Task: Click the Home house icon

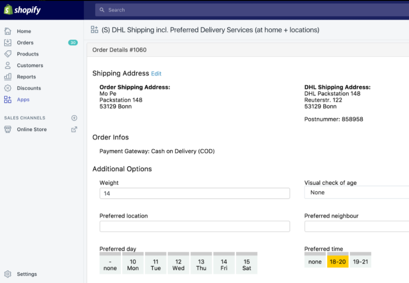Action: [8, 31]
